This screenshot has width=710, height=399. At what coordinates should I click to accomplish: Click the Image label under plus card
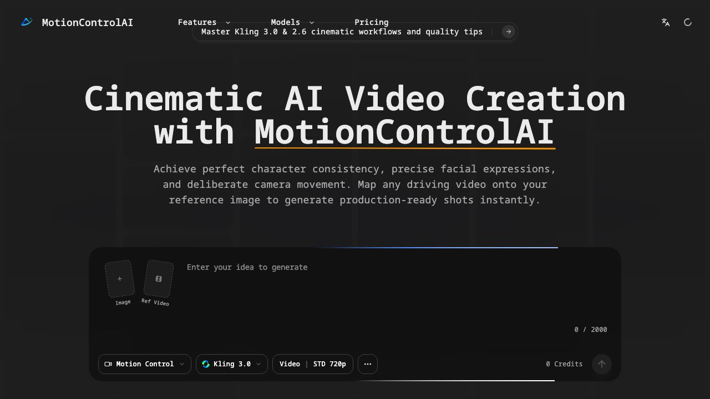pyautogui.click(x=123, y=303)
